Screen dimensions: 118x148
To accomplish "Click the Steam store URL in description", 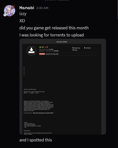I will pyautogui.click(x=43, y=113).
